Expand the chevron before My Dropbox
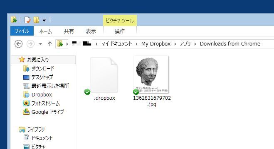 137,44
